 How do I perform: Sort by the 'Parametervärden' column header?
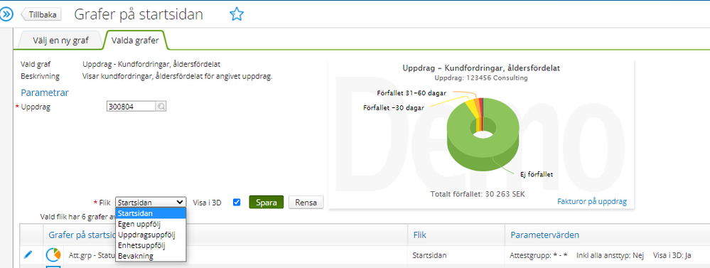tap(544, 235)
